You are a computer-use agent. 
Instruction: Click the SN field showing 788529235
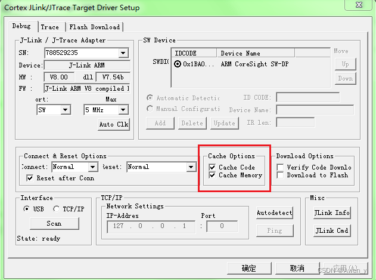click(x=82, y=53)
